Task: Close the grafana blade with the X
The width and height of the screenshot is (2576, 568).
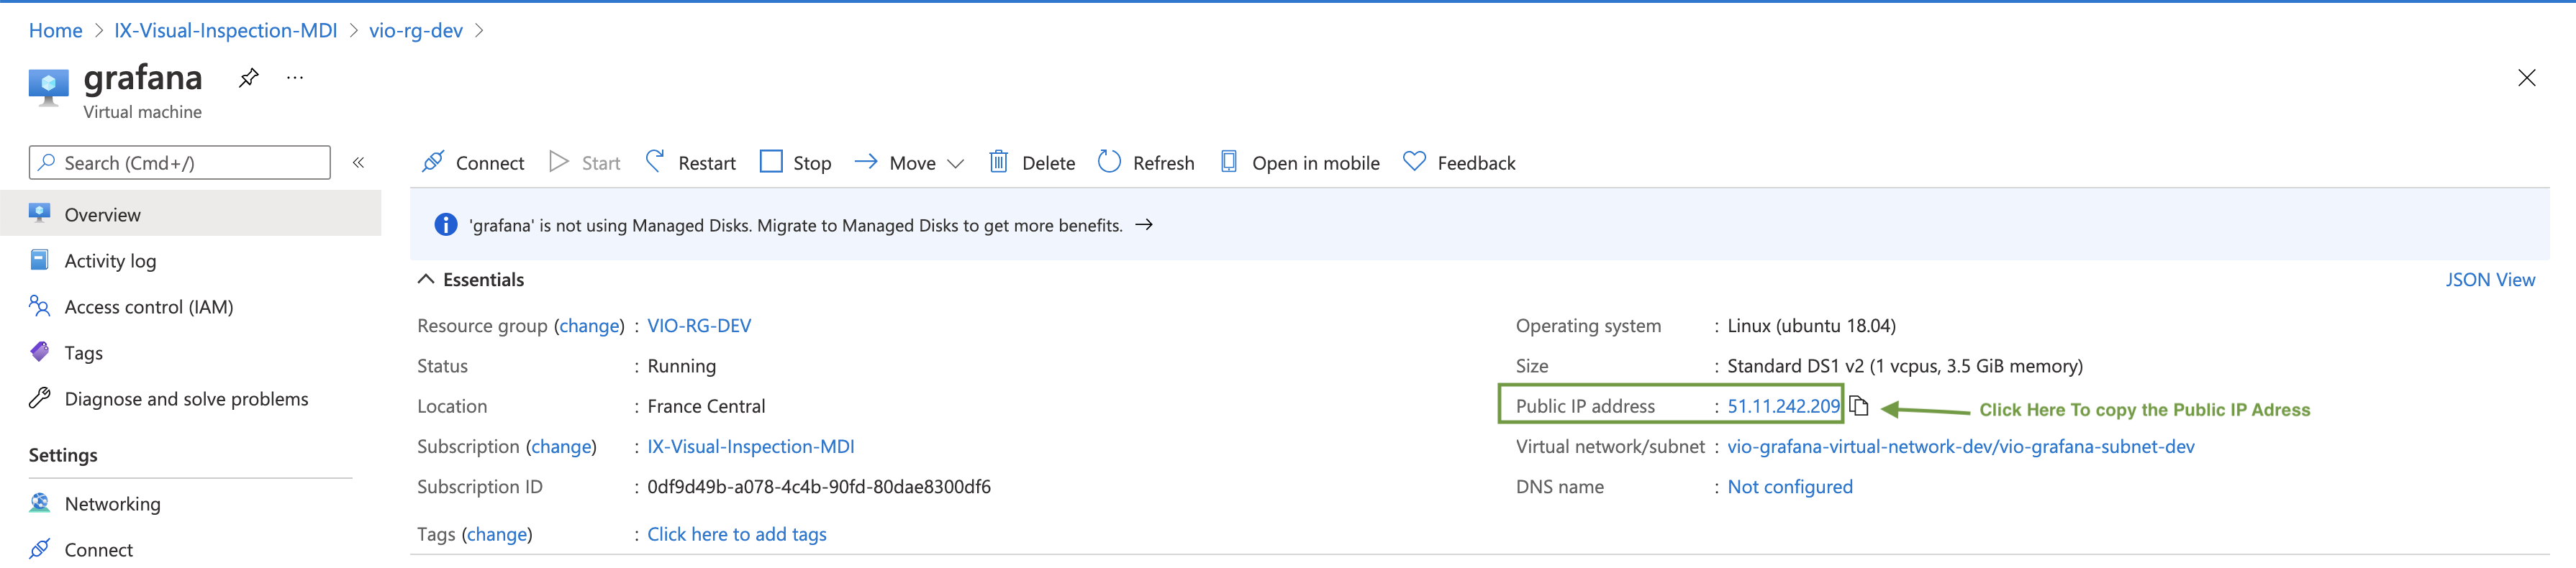Action: (2526, 78)
